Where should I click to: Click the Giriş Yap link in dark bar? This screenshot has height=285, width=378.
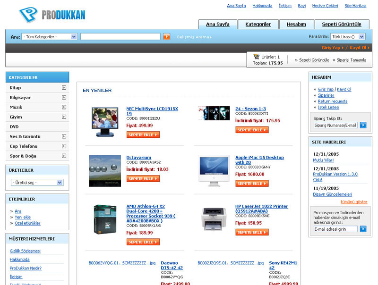333,48
